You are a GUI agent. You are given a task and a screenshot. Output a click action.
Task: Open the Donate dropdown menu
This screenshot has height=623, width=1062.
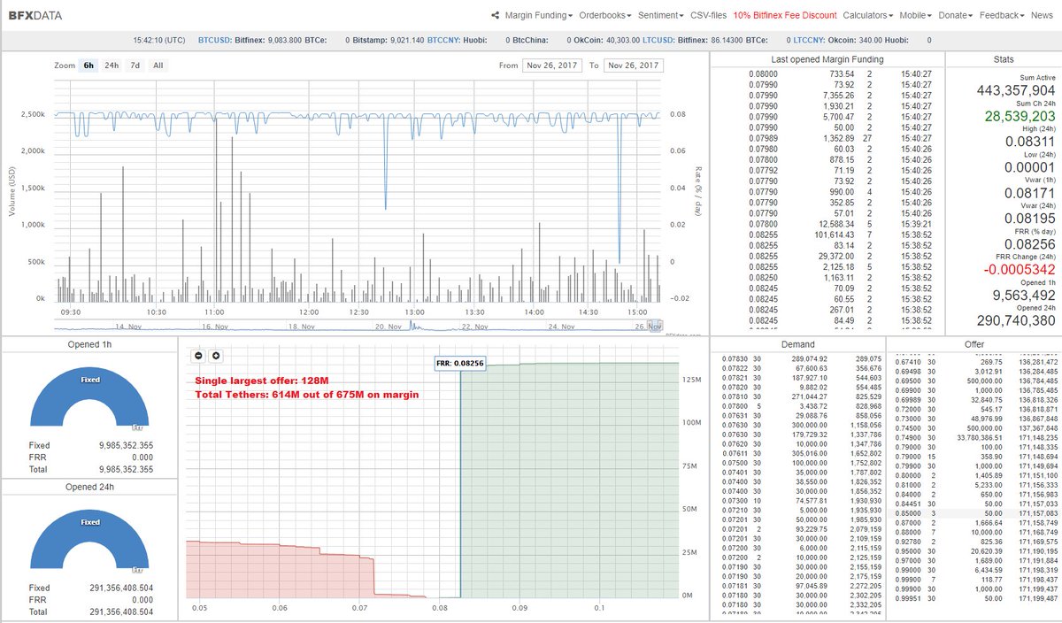(956, 16)
